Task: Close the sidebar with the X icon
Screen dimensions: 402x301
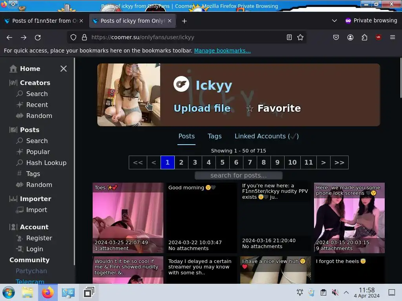Action: pos(63,69)
